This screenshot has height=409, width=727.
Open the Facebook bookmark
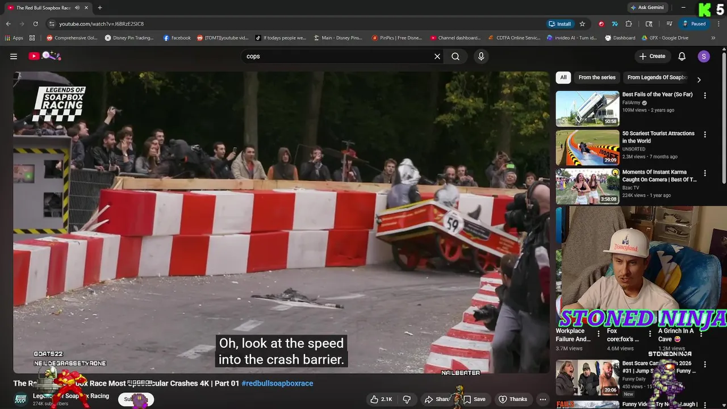(x=177, y=38)
